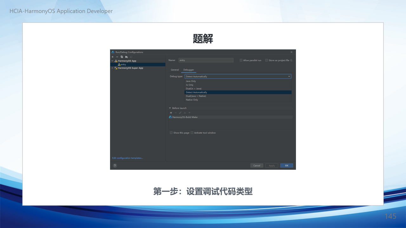Enable the Allow parallel run checkbox
The height and width of the screenshot is (228, 406).
click(x=241, y=60)
